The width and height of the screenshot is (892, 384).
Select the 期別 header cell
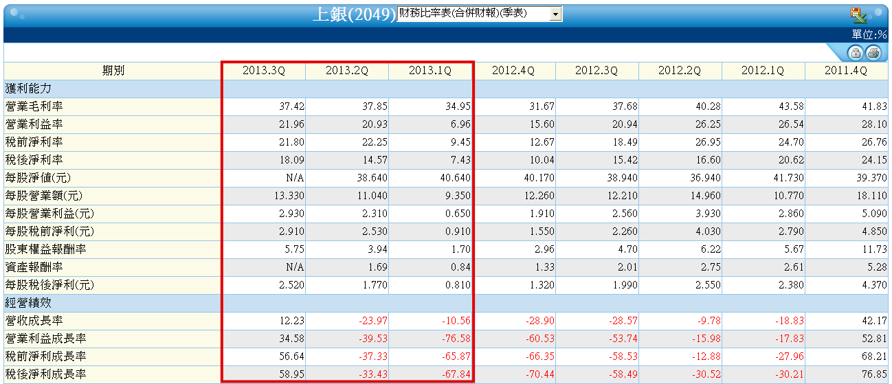click(113, 71)
